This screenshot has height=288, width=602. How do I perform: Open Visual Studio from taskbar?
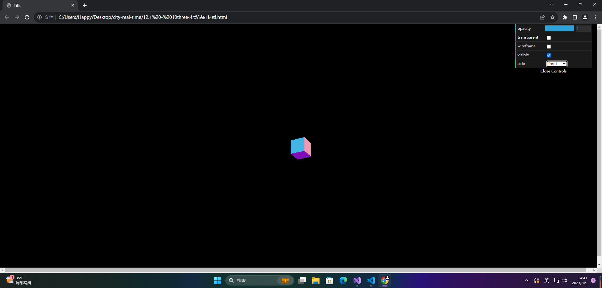tap(357, 280)
